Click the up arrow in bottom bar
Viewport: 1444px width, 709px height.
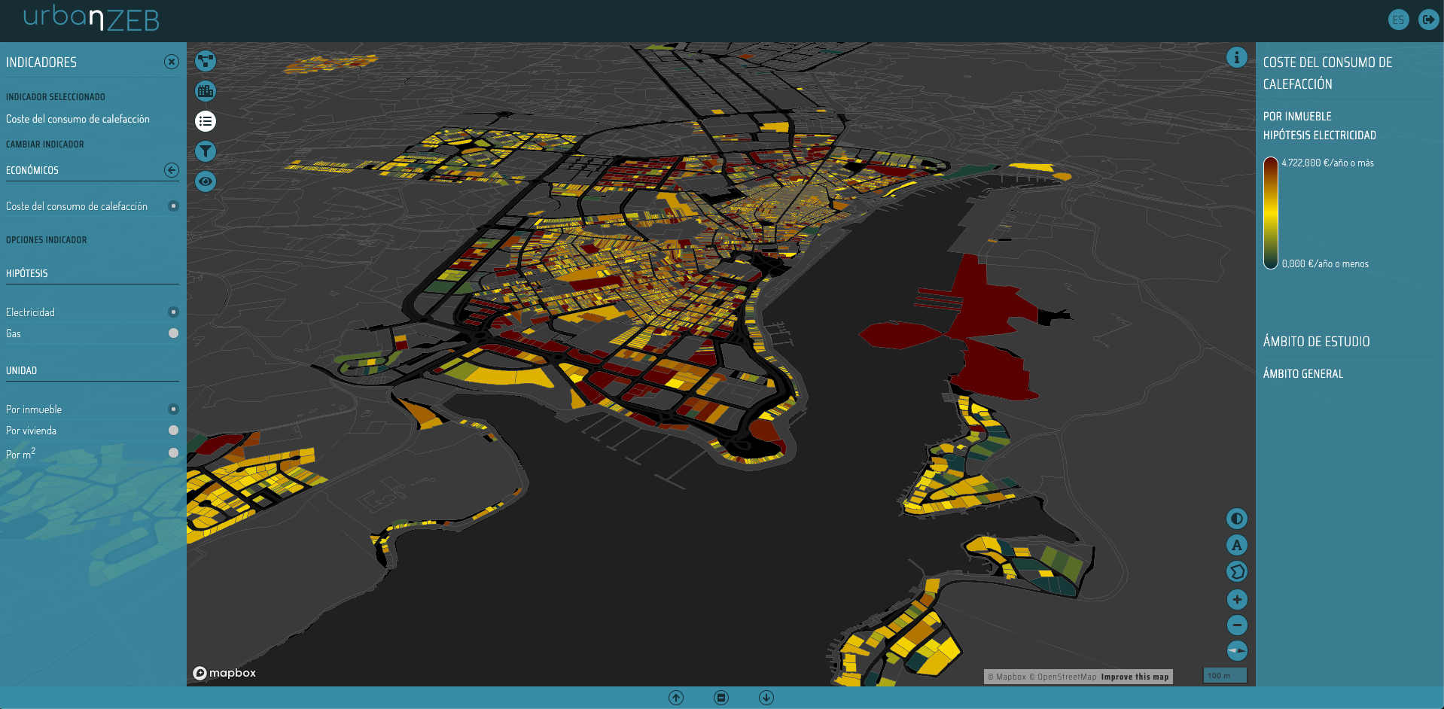[x=676, y=698]
